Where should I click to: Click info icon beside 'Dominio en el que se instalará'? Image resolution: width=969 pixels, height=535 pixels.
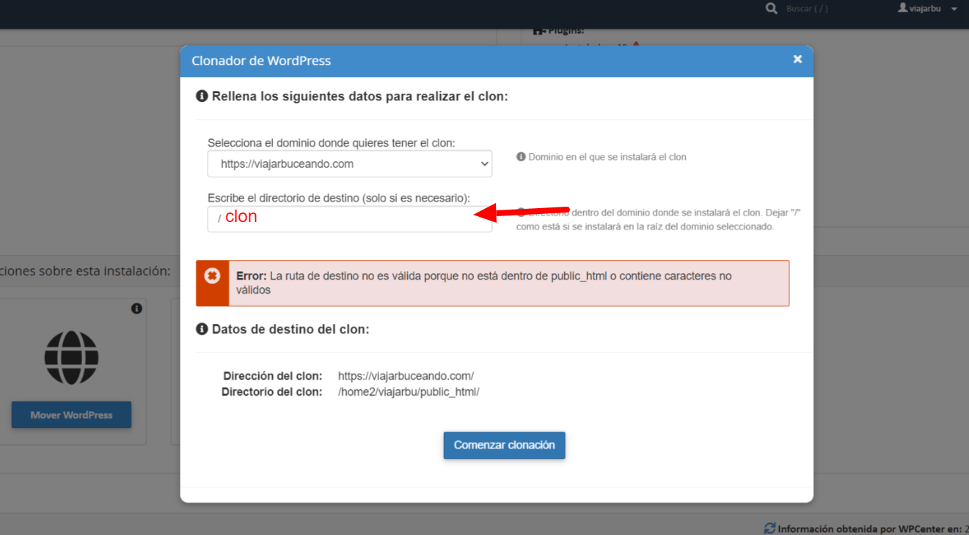coord(521,157)
